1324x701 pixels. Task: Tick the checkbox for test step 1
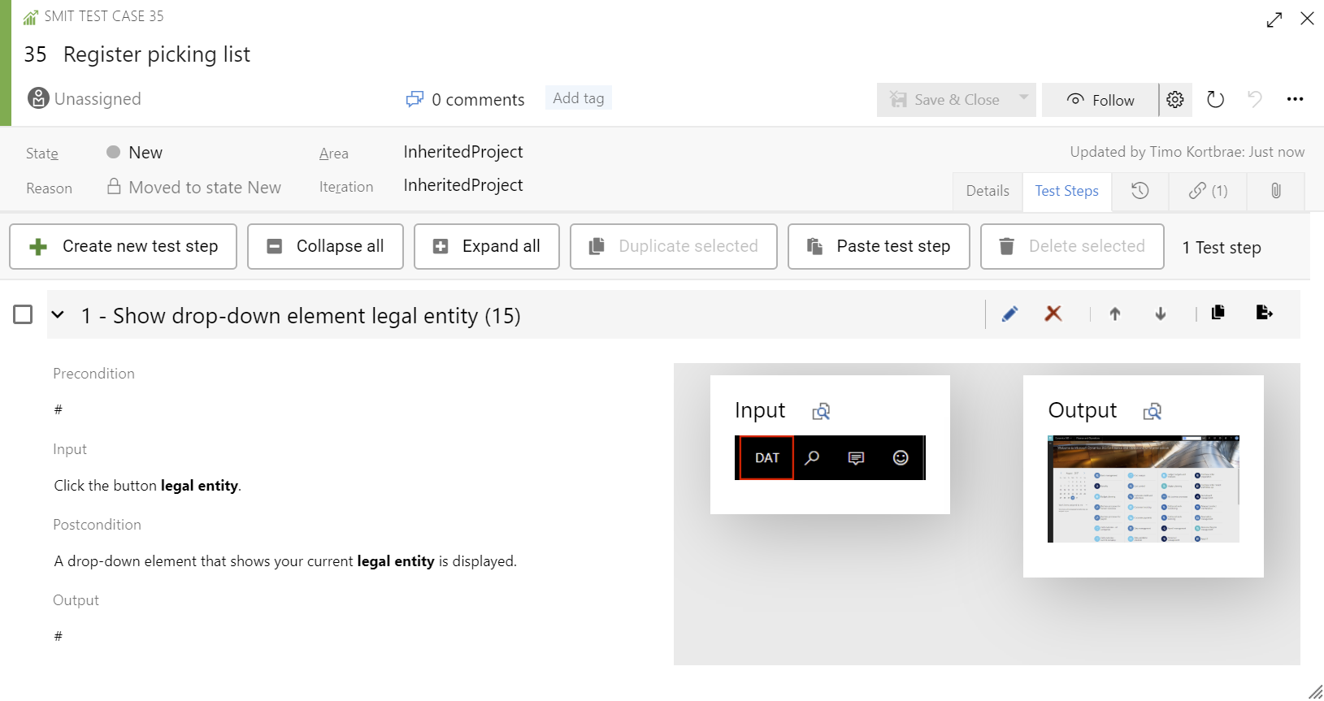23,314
